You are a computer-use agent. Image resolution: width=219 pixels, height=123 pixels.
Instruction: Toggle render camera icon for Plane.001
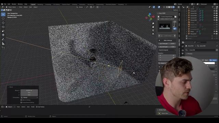[217, 34]
